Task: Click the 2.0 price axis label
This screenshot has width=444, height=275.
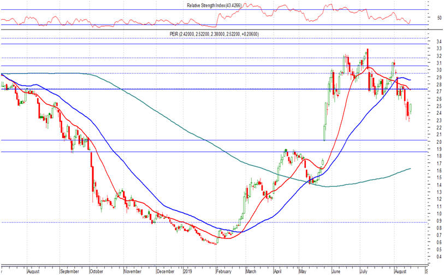Action: pos(431,142)
